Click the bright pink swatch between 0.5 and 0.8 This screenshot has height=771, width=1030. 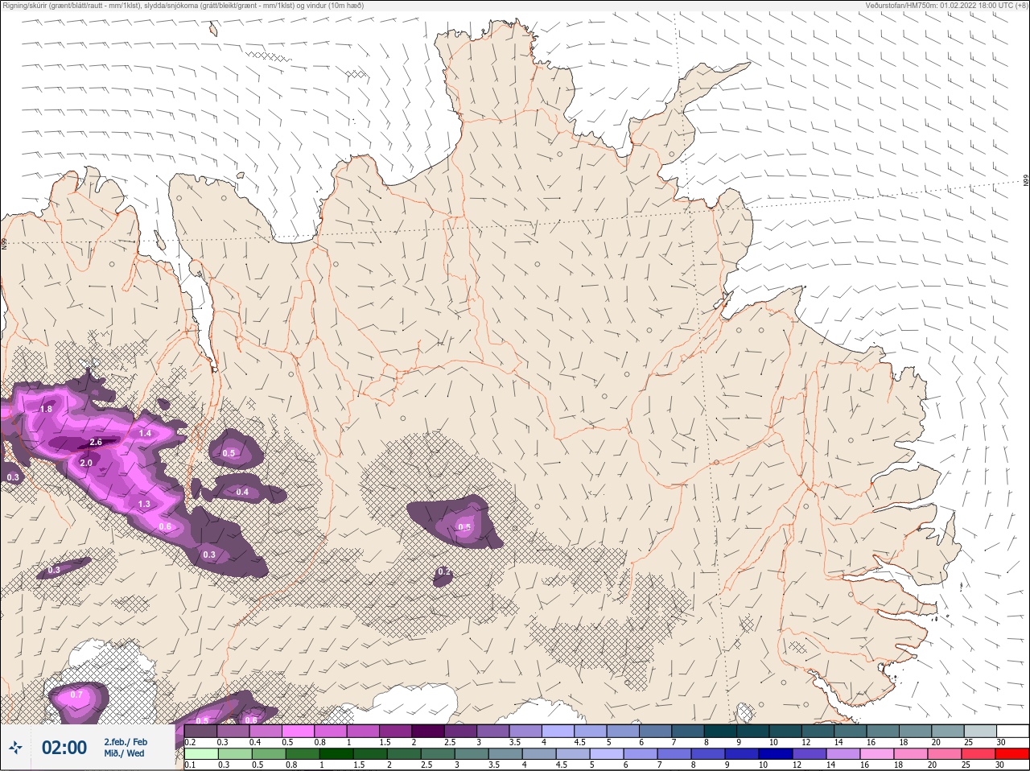point(298,731)
